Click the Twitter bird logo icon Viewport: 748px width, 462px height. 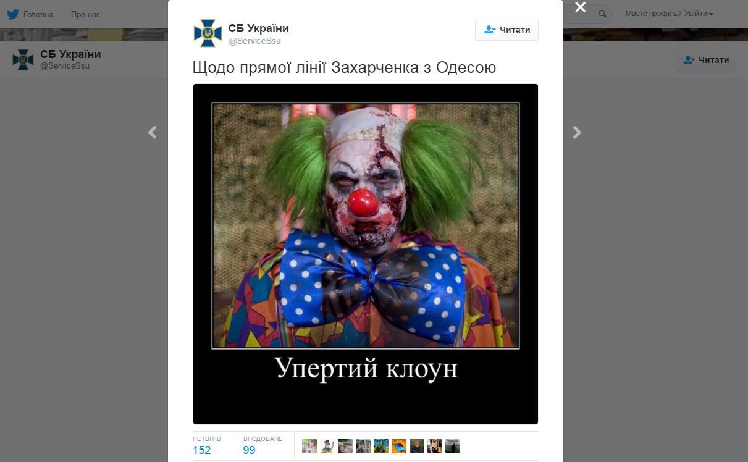click(13, 14)
